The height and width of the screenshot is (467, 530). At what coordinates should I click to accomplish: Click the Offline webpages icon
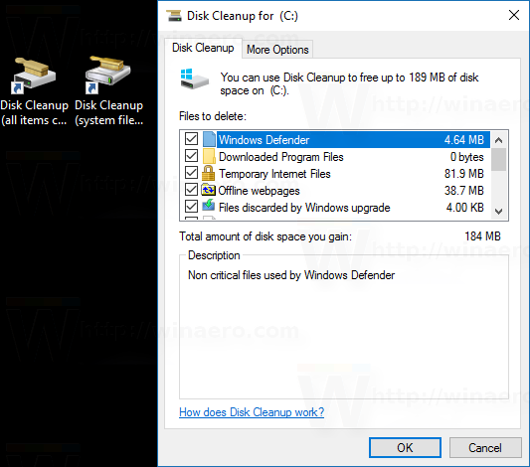(208, 190)
